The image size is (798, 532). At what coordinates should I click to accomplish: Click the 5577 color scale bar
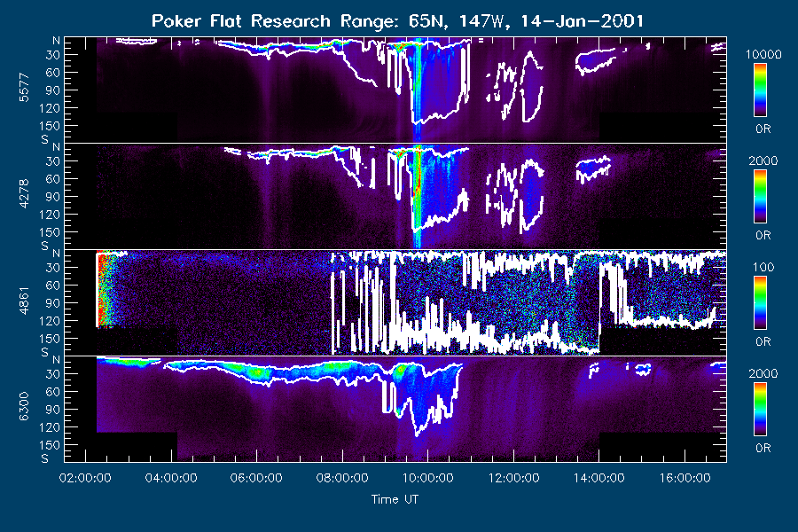[x=760, y=90]
